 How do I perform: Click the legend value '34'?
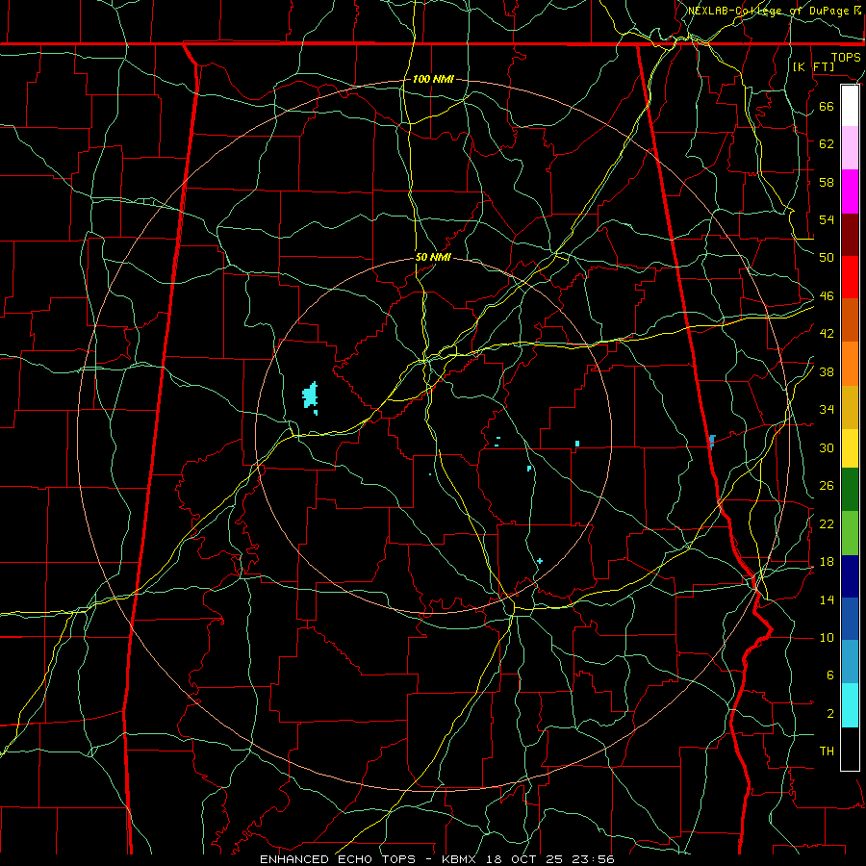click(827, 409)
